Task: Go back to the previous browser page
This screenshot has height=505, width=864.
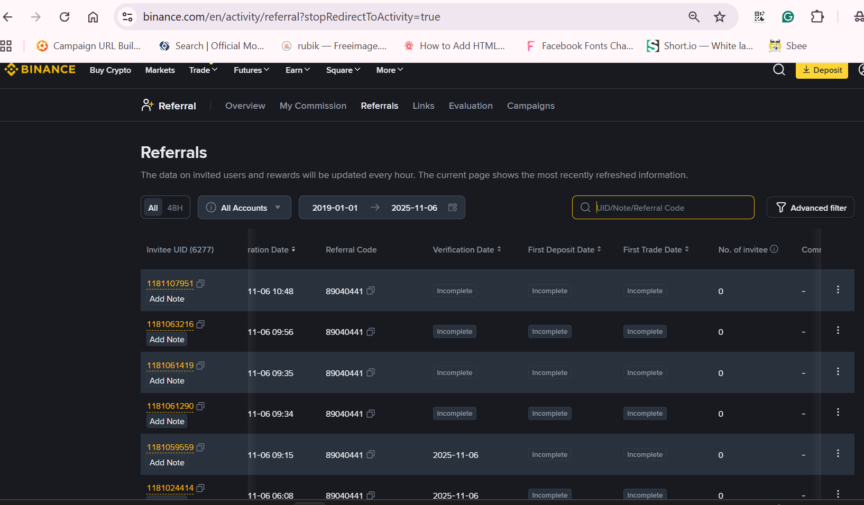Action: [x=8, y=17]
